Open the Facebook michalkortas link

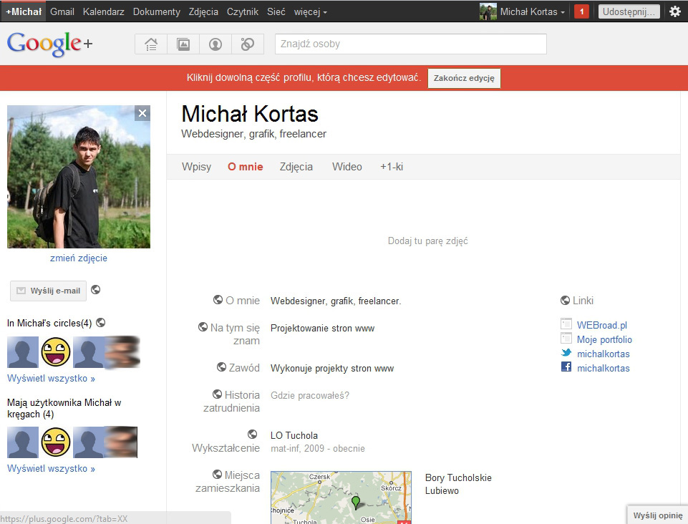[603, 368]
